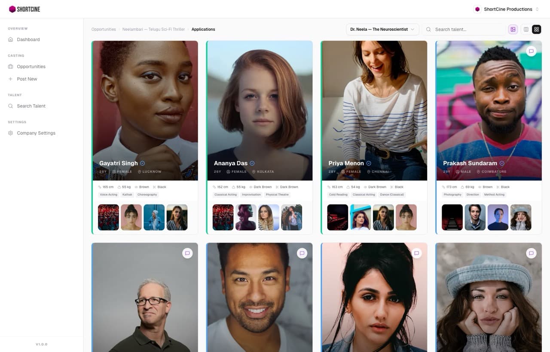Viewport: 550px width, 352px height.
Task: Click the Opportunities breadcrumb link
Action: [x=104, y=30]
